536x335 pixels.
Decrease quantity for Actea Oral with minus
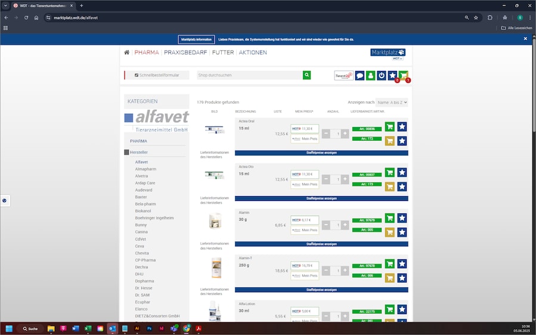click(x=326, y=134)
